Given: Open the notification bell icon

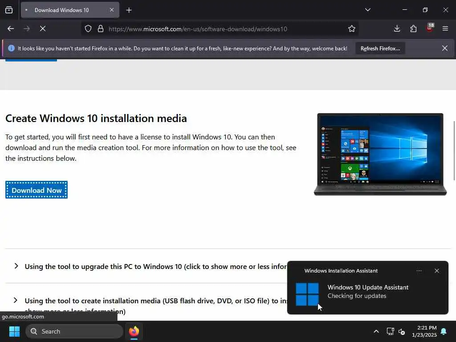Looking at the screenshot, I should coord(444,331).
